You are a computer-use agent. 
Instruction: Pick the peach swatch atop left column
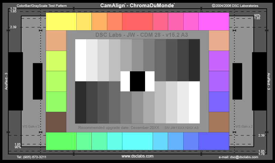[56, 41]
